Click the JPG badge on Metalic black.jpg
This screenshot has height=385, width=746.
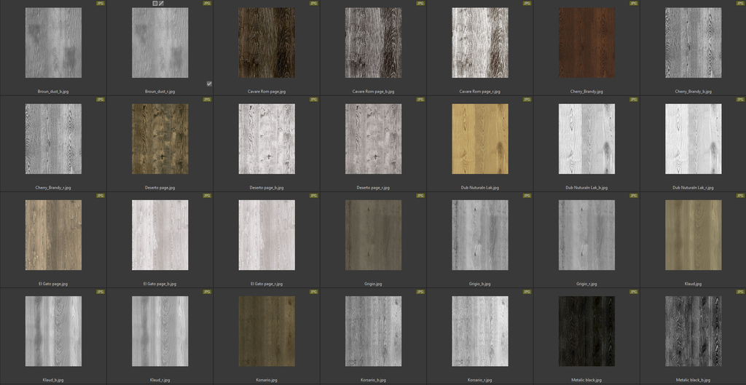pos(633,292)
